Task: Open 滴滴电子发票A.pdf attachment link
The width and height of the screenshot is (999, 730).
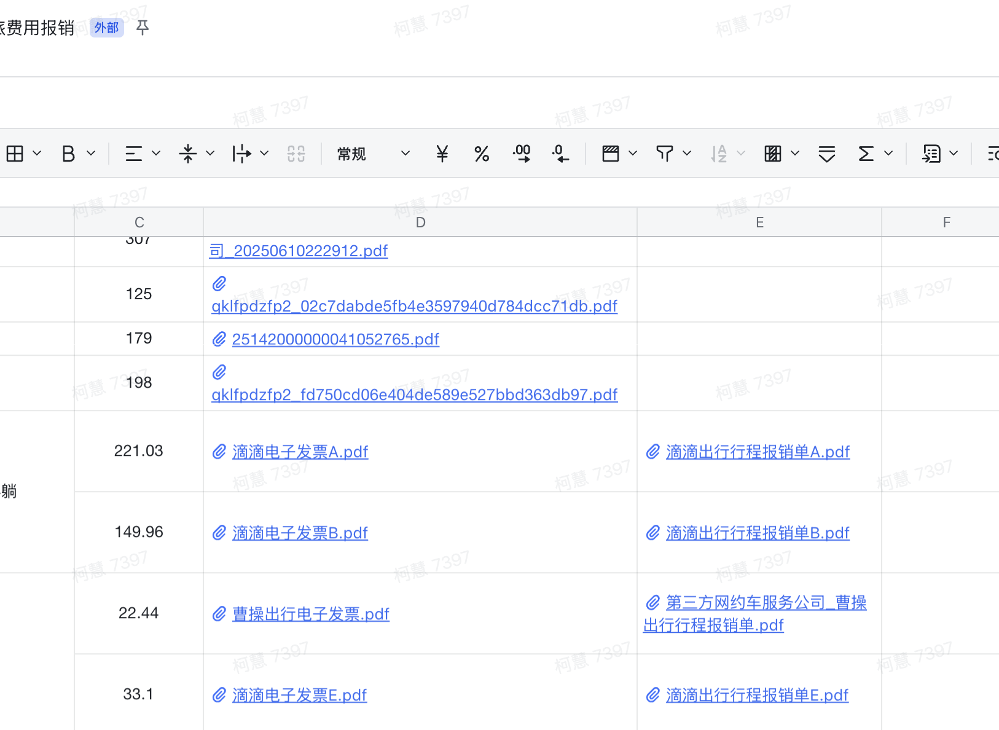Action: pyautogui.click(x=300, y=452)
